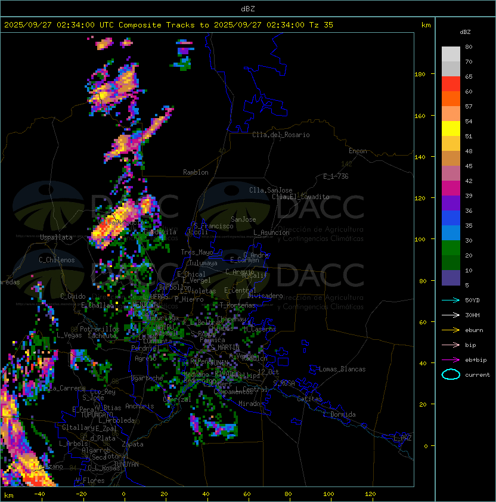This screenshot has width=496, height=502.
Task: Click the Clla.SanJose map label
Action: click(x=271, y=190)
